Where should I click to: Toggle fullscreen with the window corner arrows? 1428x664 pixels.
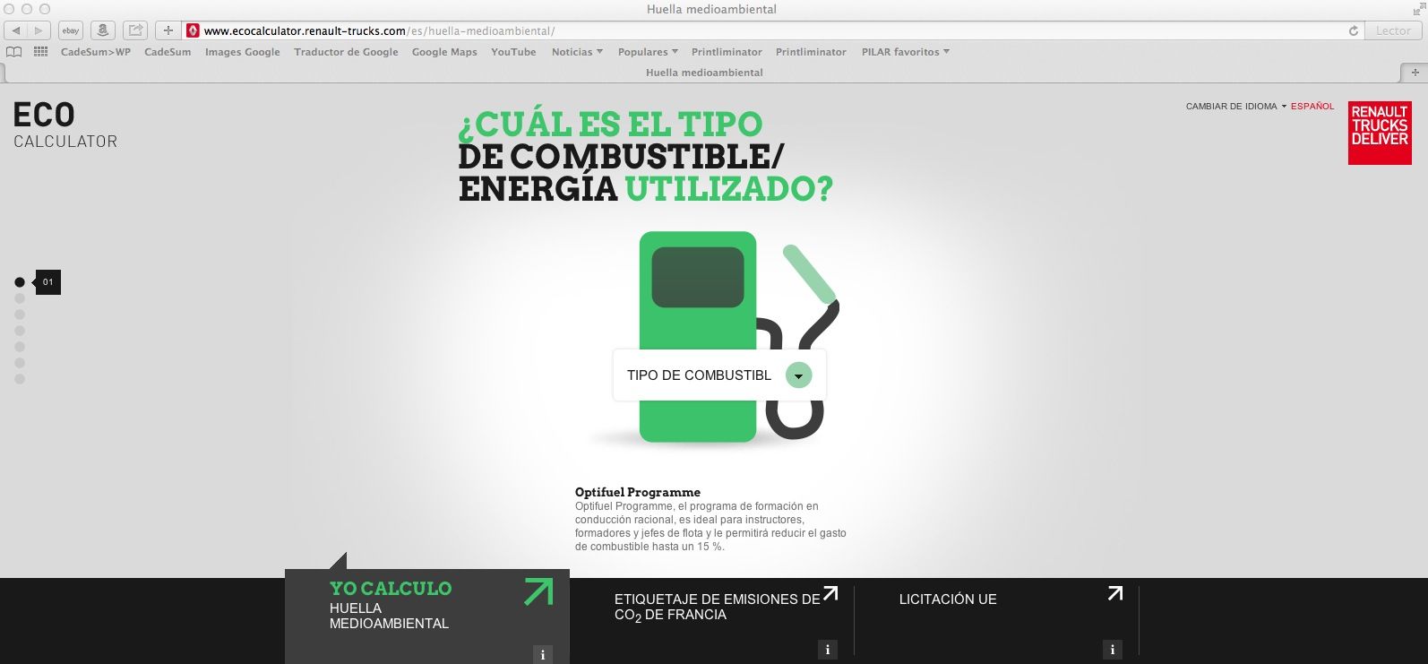(x=1418, y=9)
